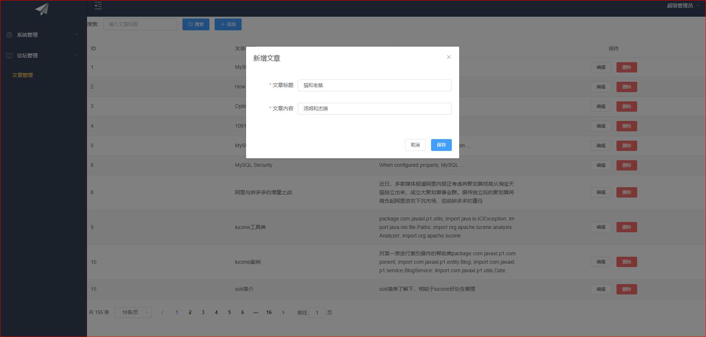706x337 pixels.
Task: Select page 4 in pagination
Action: pos(216,313)
